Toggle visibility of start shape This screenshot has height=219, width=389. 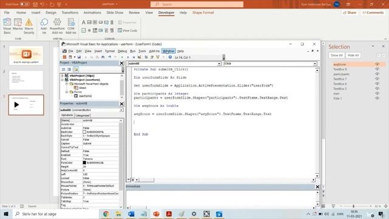[x=377, y=94]
